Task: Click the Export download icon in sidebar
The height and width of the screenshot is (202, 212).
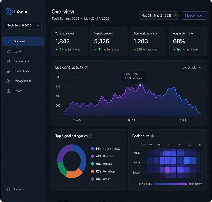Action: coord(8,91)
